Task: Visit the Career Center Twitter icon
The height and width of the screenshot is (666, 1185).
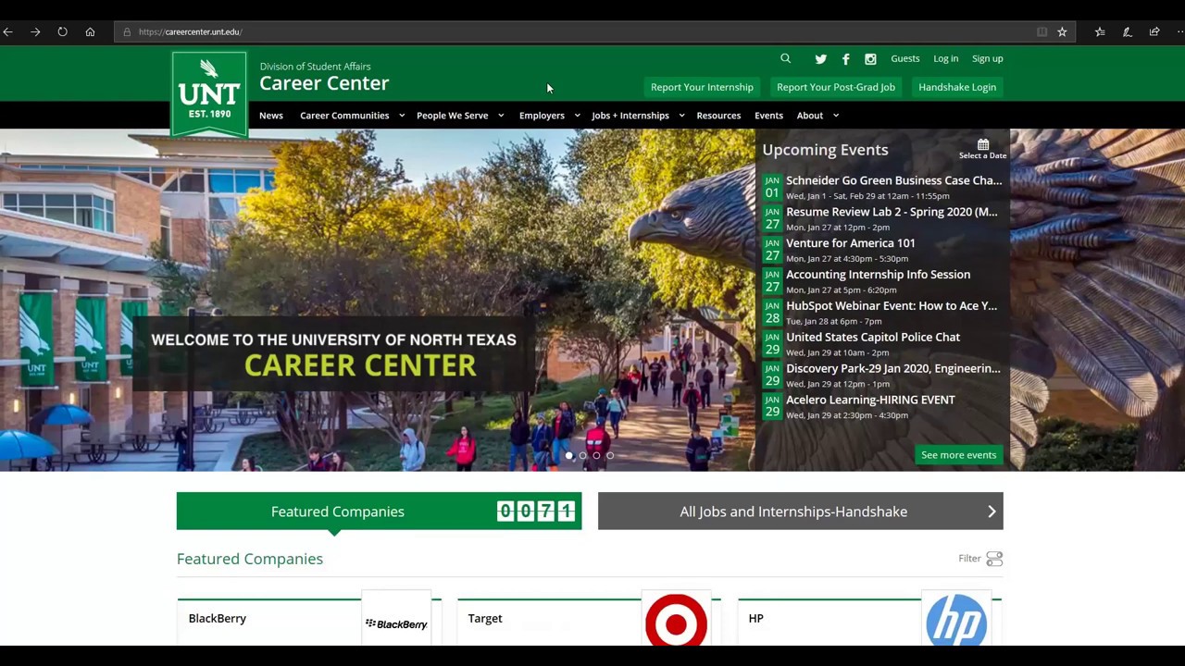Action: [820, 59]
